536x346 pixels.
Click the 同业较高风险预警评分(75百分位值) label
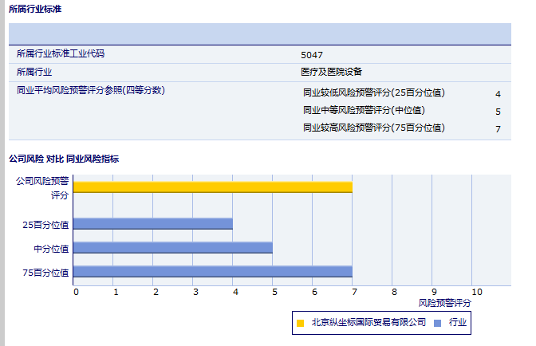374,128
